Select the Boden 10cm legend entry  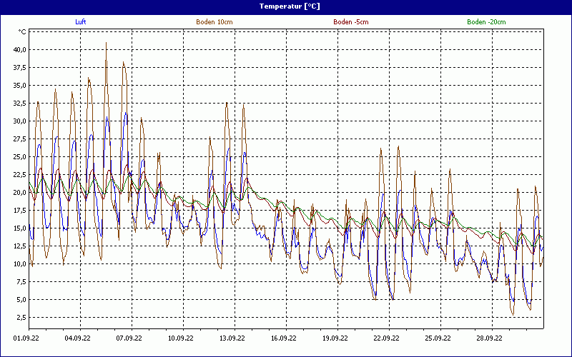click(x=214, y=22)
